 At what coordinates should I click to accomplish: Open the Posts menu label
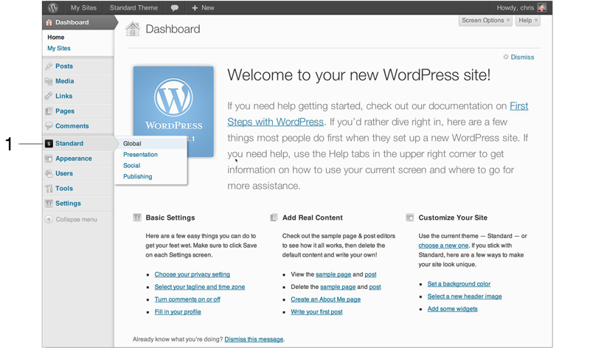[64, 66]
